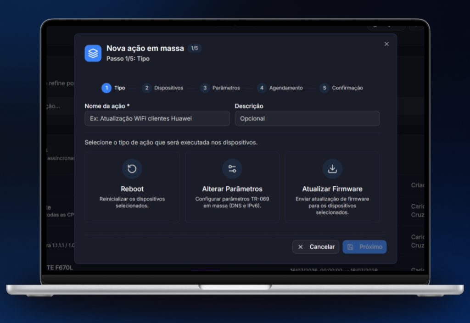Choose the Alterar Parâmetros action card
Image resolution: width=470 pixels, height=323 pixels.
[232, 187]
